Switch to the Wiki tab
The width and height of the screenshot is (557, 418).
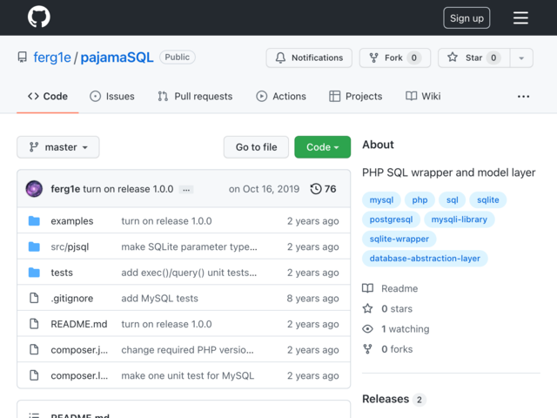(423, 97)
